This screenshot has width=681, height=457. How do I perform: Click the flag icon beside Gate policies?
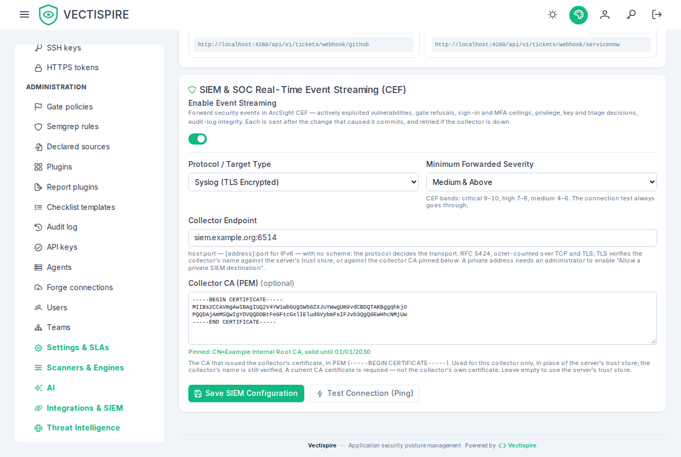tap(38, 107)
